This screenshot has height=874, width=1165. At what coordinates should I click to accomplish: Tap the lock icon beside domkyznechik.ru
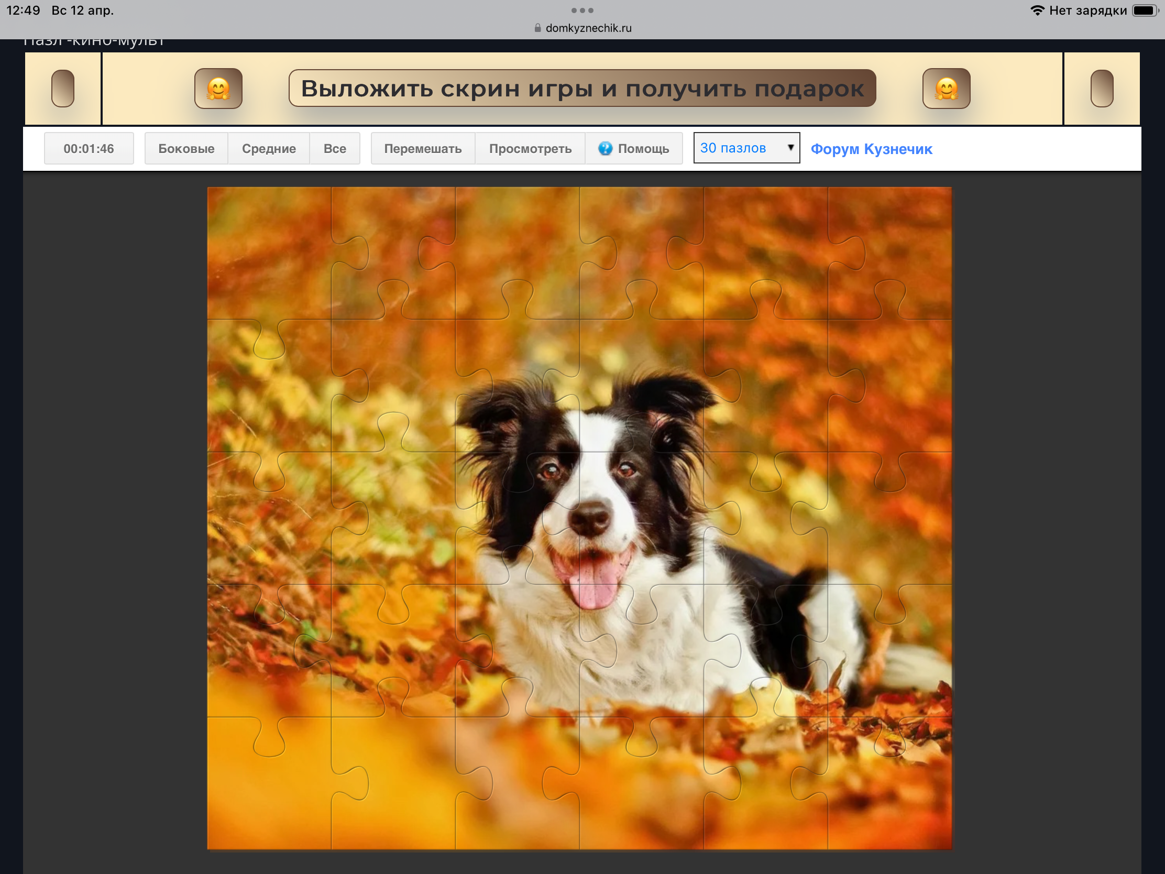click(x=537, y=28)
